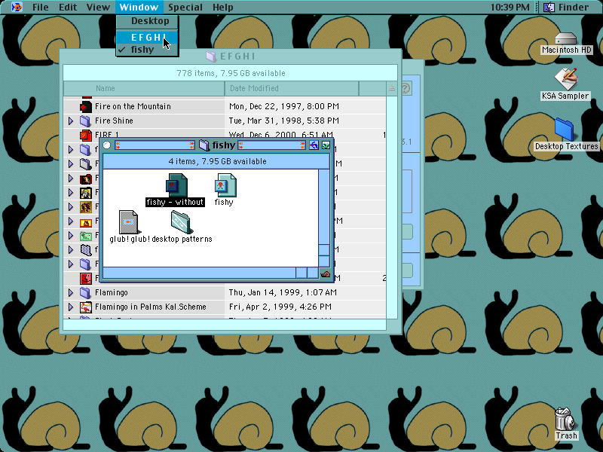The width and height of the screenshot is (603, 452).
Task: Select the Fire on the Mountain file icon
Action: click(x=86, y=106)
